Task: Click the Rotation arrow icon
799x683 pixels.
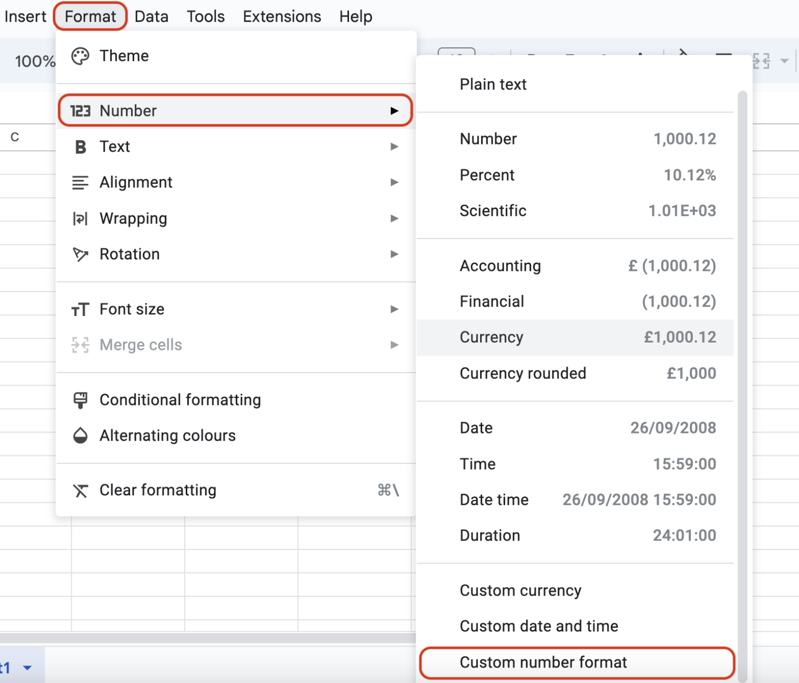Action: (x=81, y=254)
